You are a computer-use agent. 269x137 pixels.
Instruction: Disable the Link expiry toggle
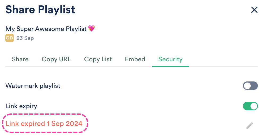(250, 106)
